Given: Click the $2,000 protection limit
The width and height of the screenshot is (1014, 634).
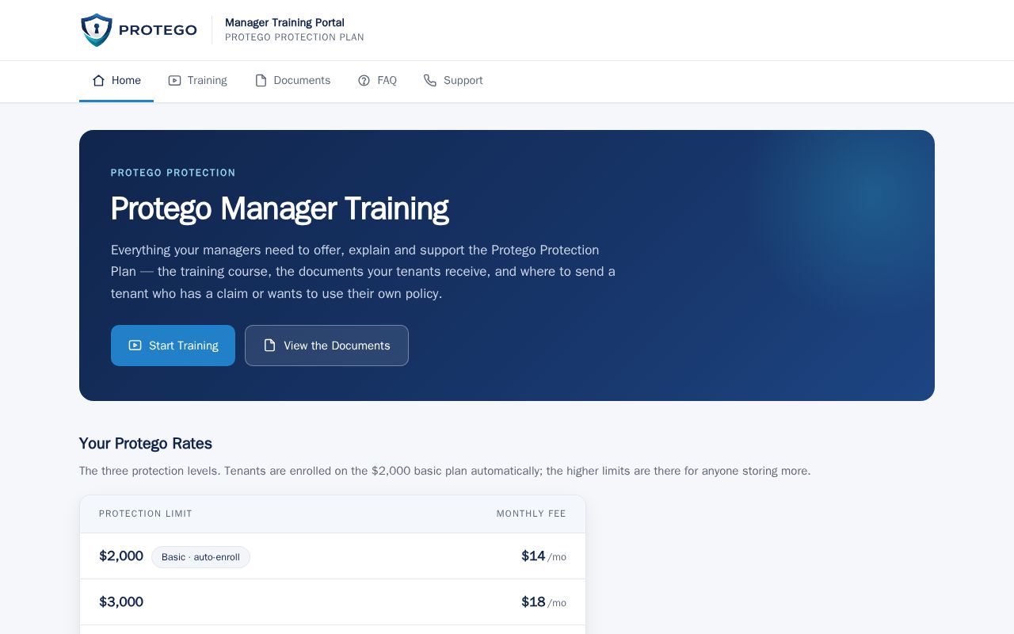Looking at the screenshot, I should pos(121,556).
